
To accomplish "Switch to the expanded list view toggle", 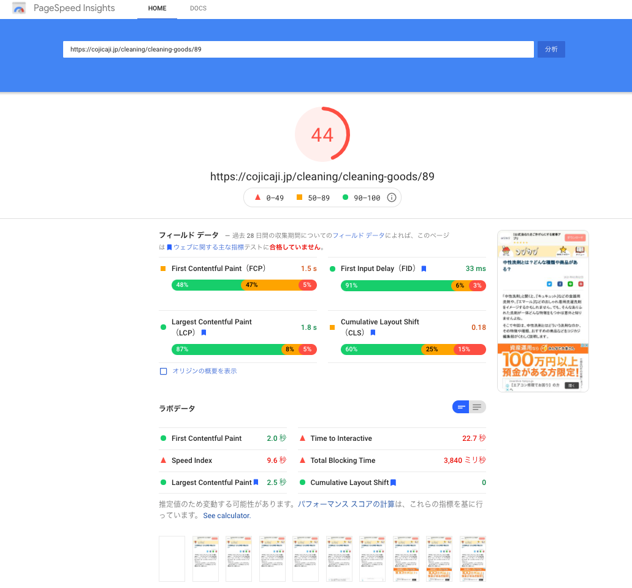I will click(x=477, y=407).
